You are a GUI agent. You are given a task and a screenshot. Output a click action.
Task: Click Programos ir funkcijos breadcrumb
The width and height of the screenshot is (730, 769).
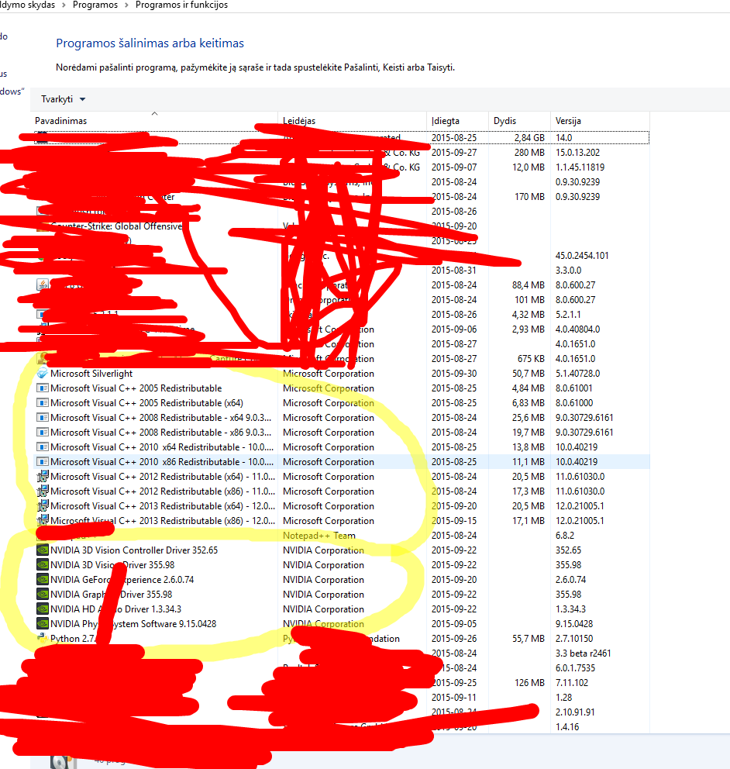(181, 5)
